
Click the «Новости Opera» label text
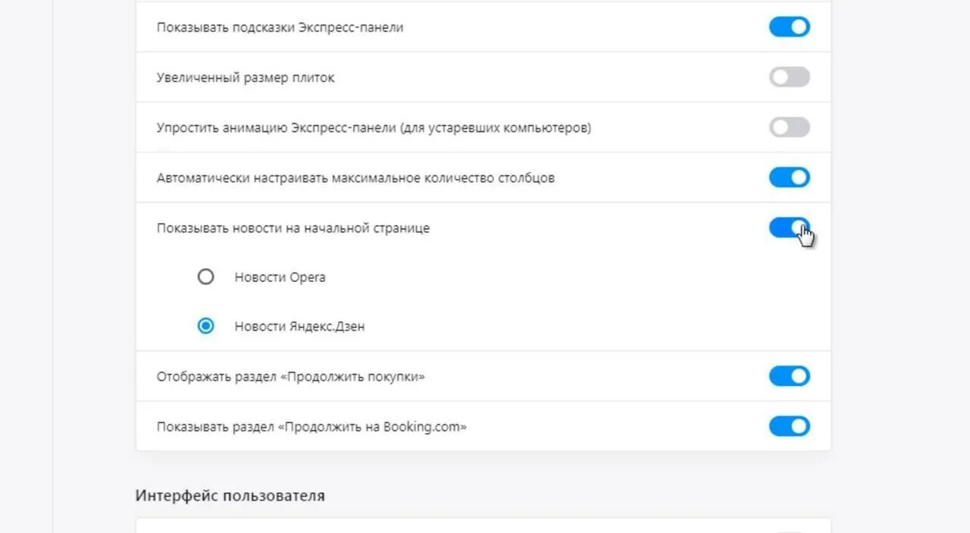[x=280, y=277]
